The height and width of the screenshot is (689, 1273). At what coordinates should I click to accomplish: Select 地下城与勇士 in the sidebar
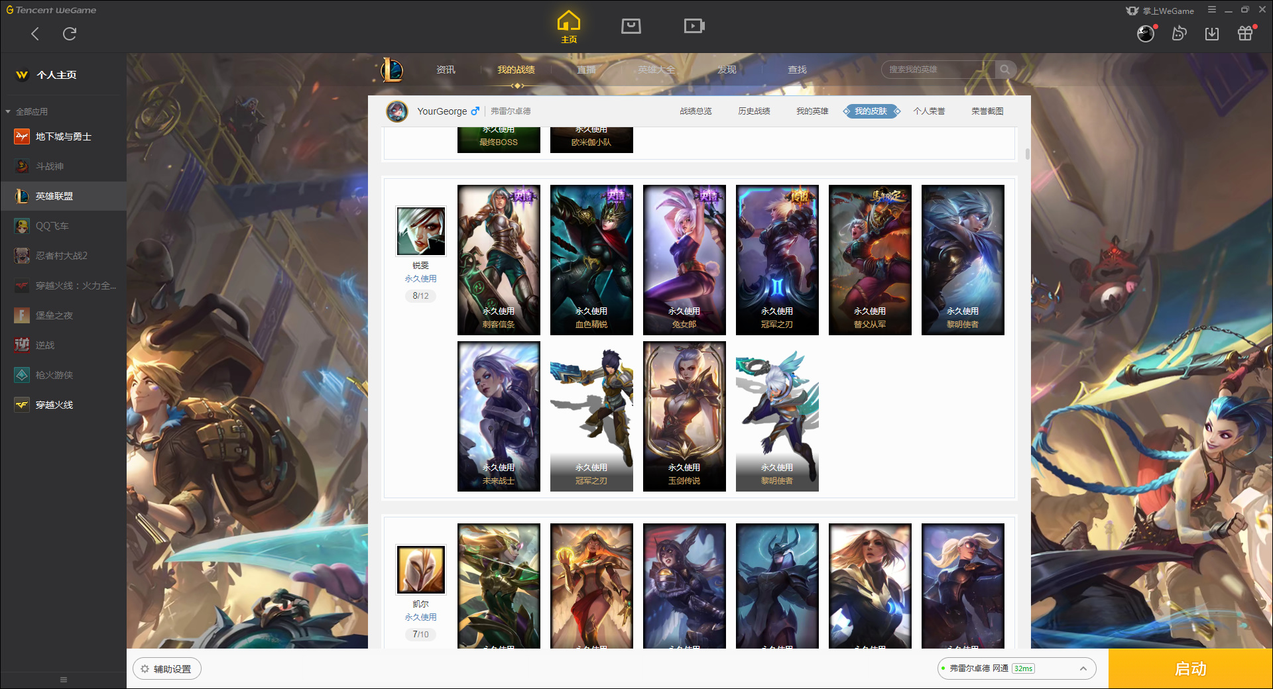tap(63, 136)
